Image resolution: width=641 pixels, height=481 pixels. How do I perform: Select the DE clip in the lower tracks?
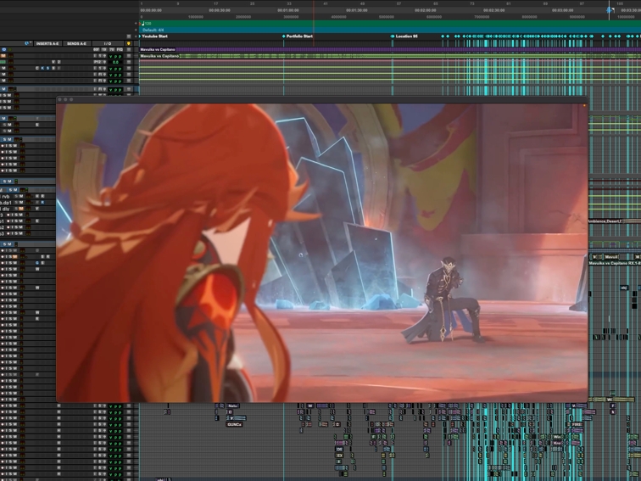(339, 449)
